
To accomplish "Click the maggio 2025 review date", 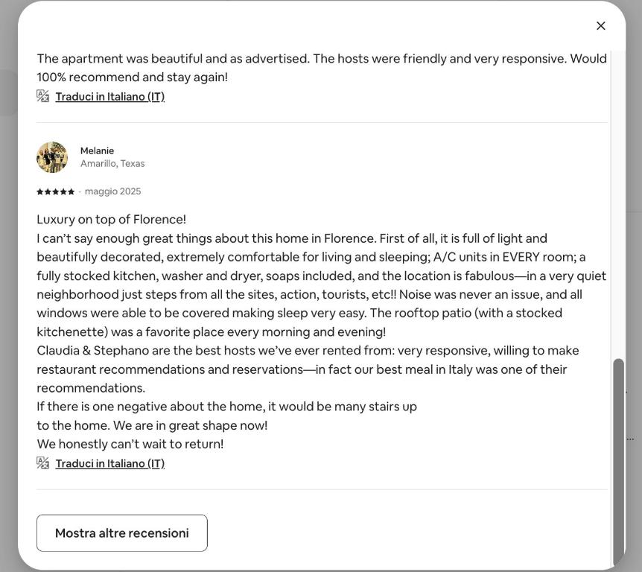I will [112, 191].
